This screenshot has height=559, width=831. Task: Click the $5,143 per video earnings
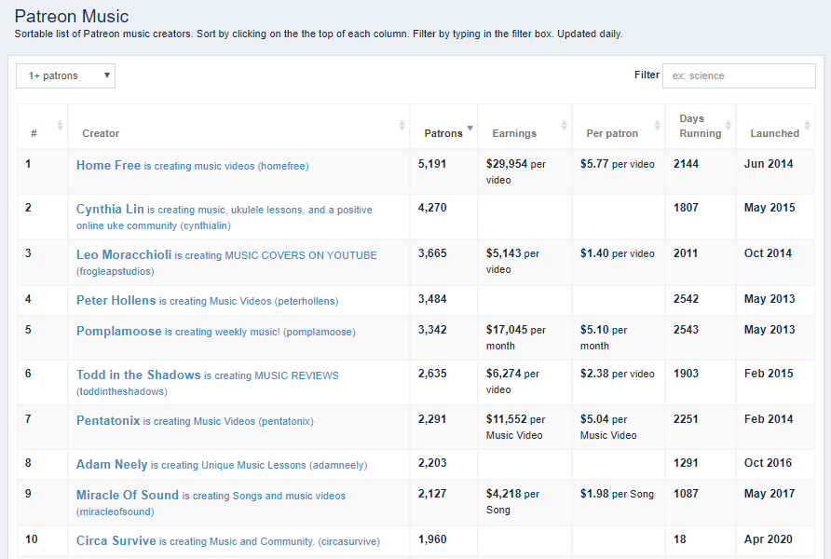tap(512, 261)
